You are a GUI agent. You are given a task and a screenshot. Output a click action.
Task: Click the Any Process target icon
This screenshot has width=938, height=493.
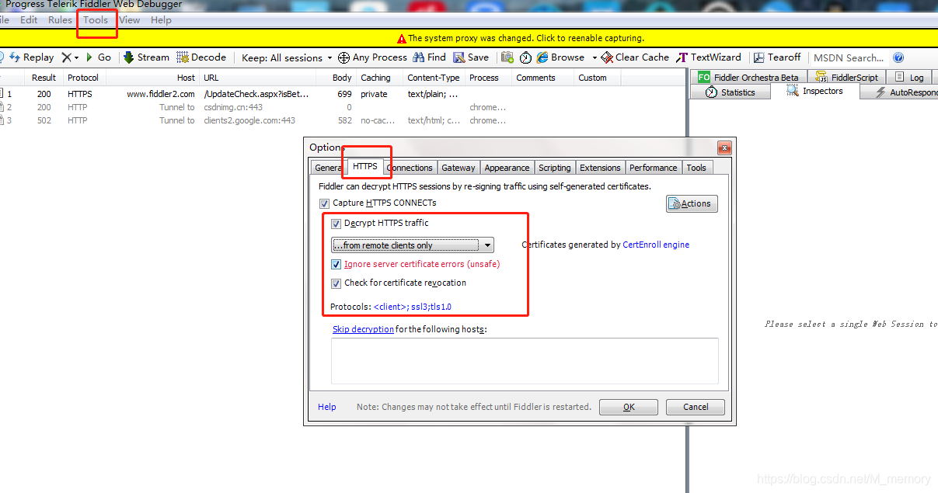[345, 57]
